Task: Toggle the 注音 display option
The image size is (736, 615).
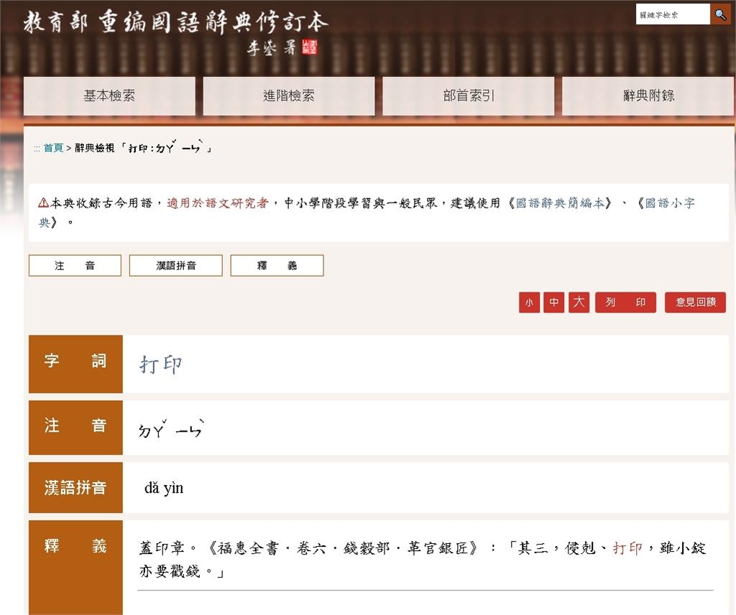Action: coord(74,265)
